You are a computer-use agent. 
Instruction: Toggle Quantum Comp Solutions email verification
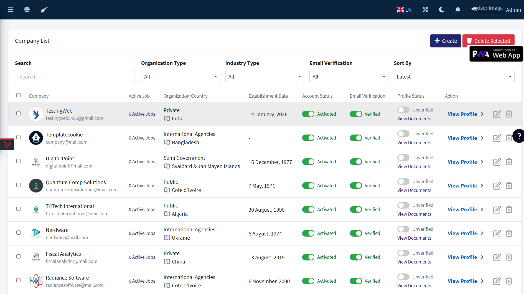click(x=356, y=186)
